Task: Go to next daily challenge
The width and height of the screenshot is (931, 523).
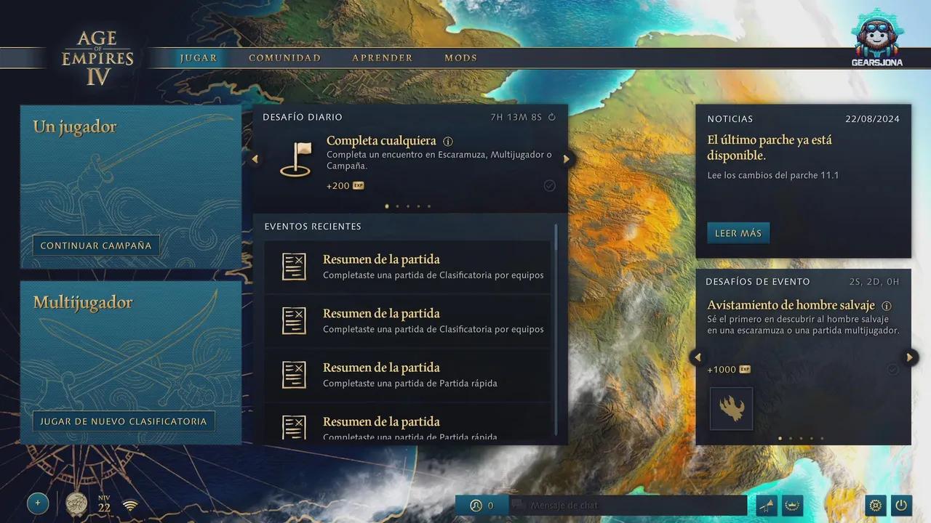Action: (x=566, y=159)
